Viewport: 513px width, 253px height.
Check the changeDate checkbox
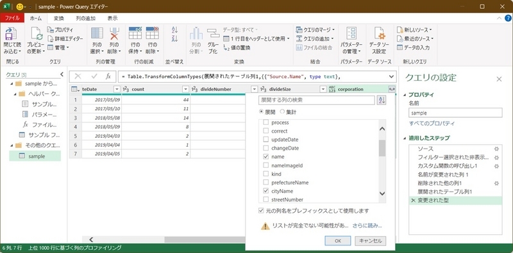(x=266, y=148)
